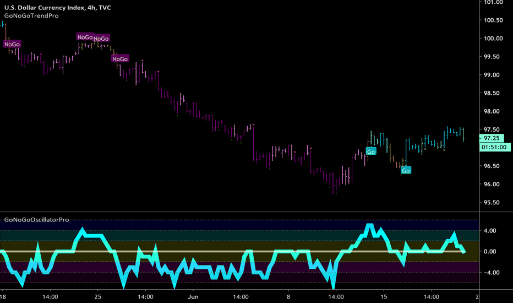Click the countdown timer 01:51:00
The width and height of the screenshot is (513, 303).
pyautogui.click(x=494, y=148)
